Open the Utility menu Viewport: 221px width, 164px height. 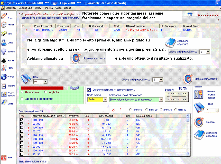coord(38,8)
